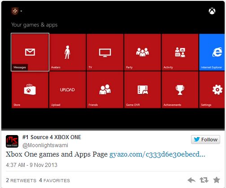The height and width of the screenshot is (188, 226).
Task: Open the Messages tile
Action: click(30, 52)
